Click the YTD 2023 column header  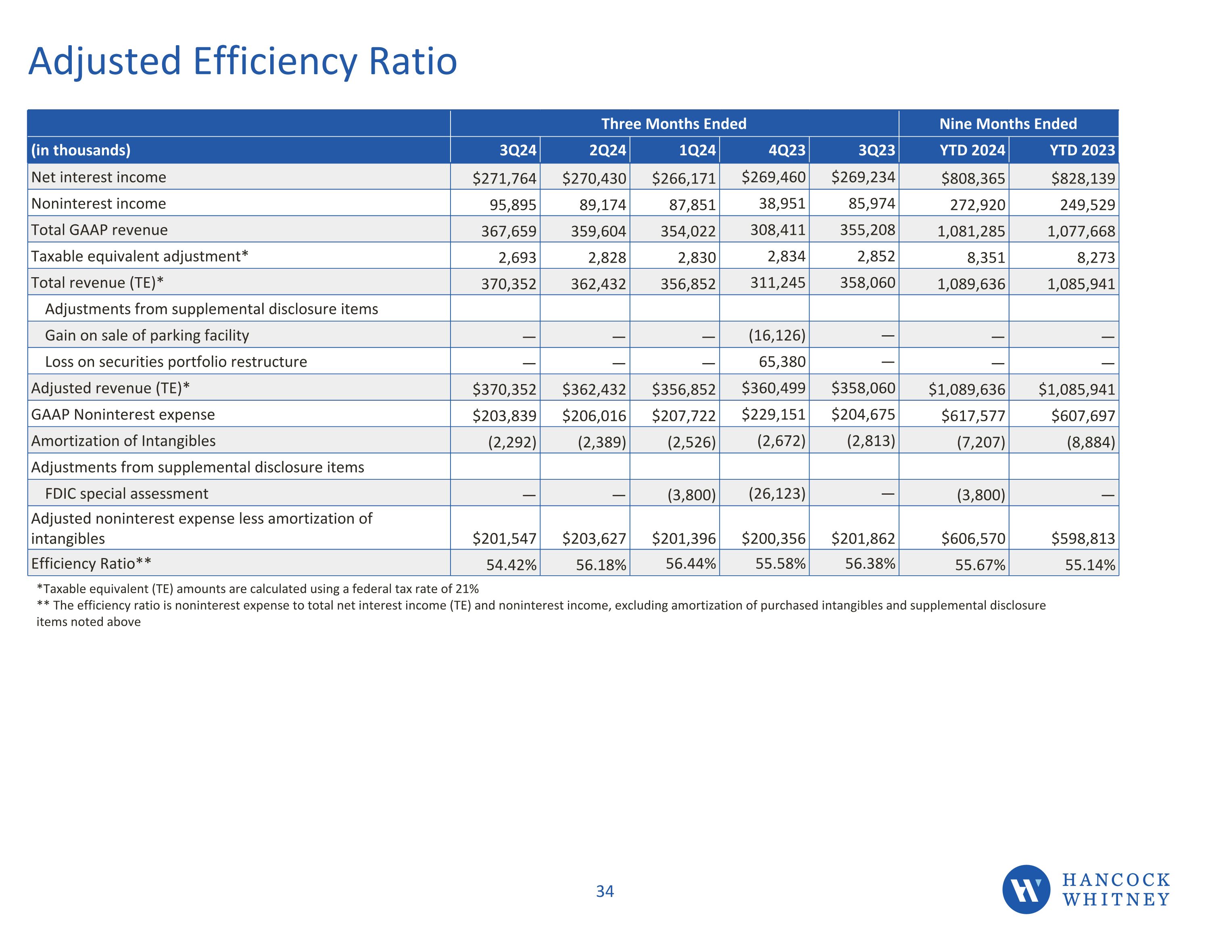click(x=1081, y=150)
